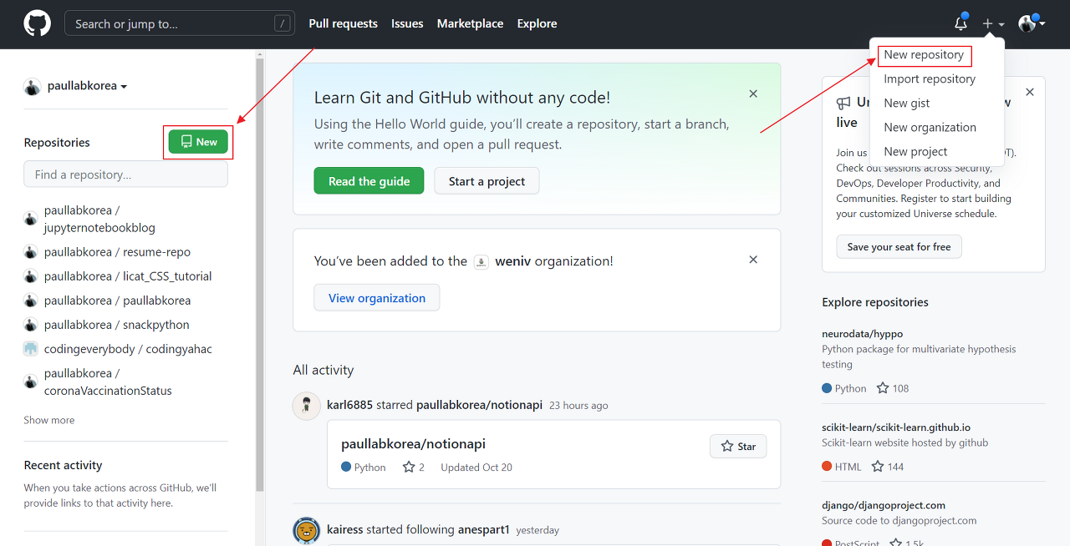Open the user avatar menu in header
The height and width of the screenshot is (546, 1070).
click(x=1032, y=23)
